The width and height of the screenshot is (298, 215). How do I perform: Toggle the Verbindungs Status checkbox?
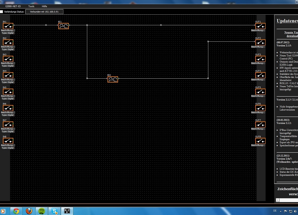point(2,12)
